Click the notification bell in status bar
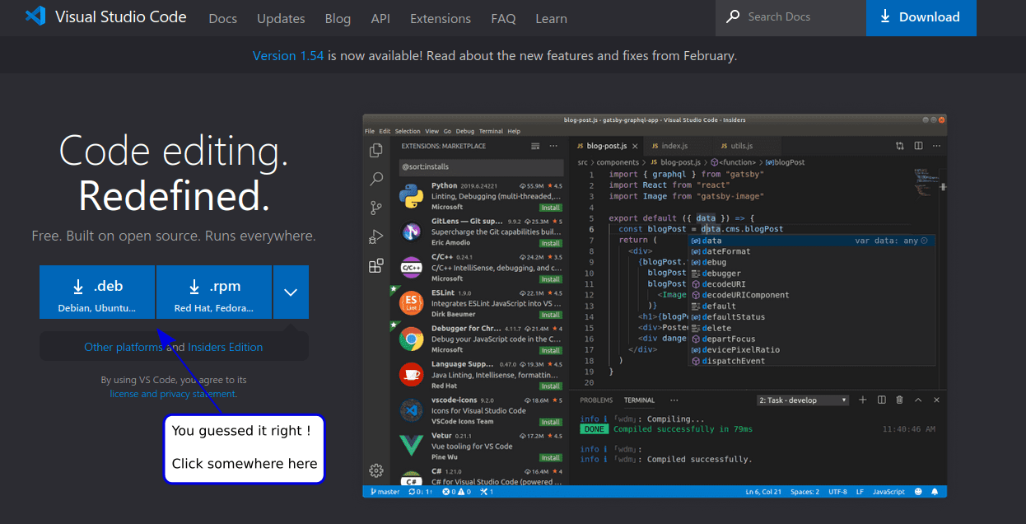 click(935, 492)
